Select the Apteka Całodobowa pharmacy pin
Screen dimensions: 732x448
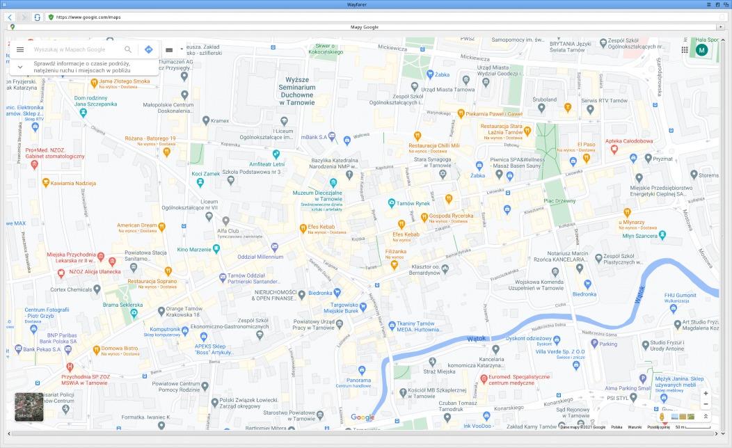pyautogui.click(x=614, y=150)
